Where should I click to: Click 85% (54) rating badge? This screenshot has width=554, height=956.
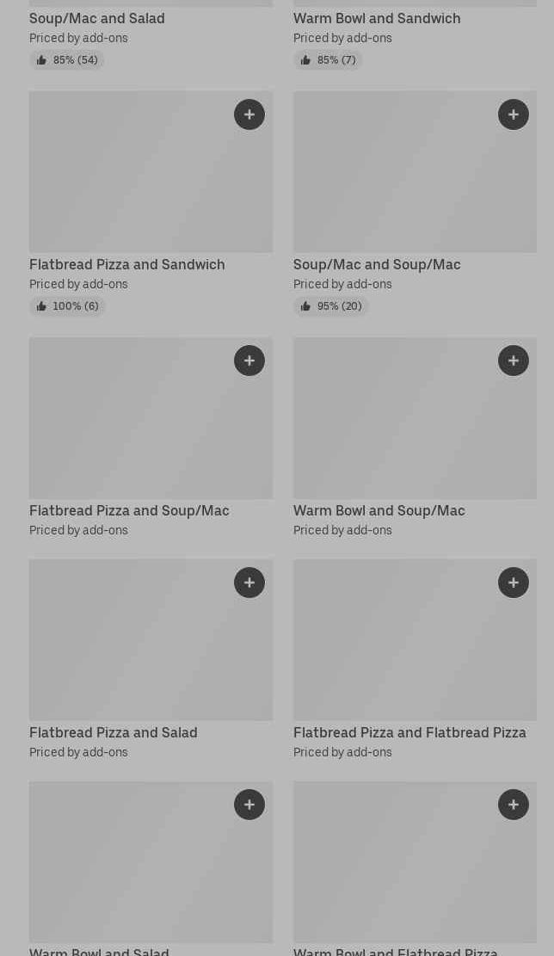(x=67, y=59)
